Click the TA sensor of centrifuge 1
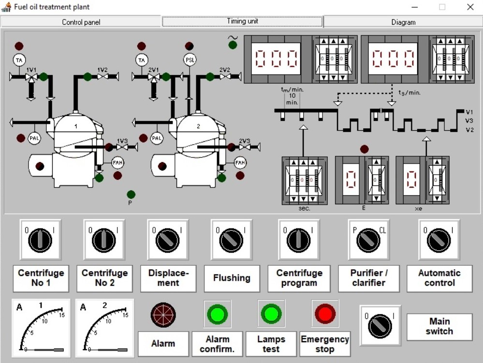The width and height of the screenshot is (483, 363). tap(19, 60)
